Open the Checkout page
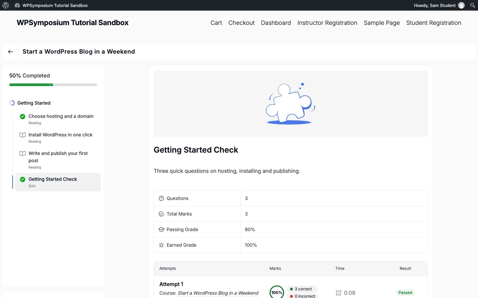The height and width of the screenshot is (298, 478). pyautogui.click(x=241, y=23)
